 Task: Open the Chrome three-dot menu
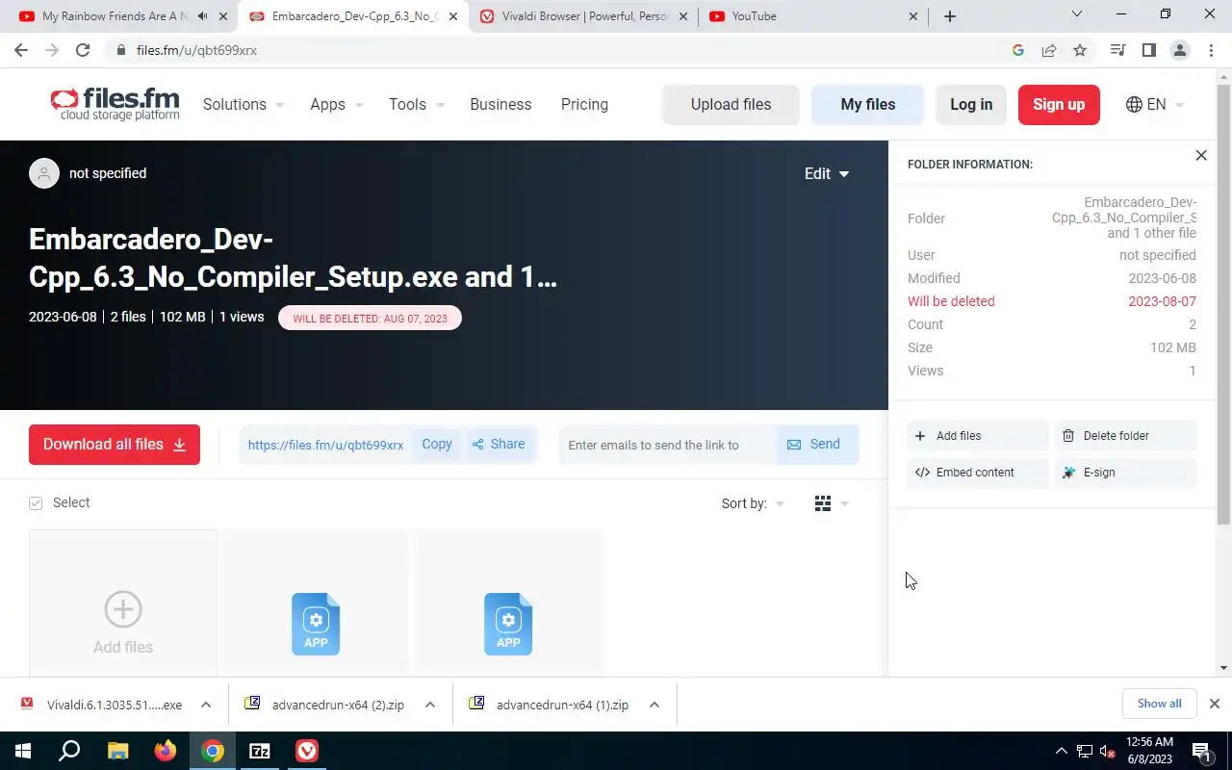(x=1211, y=50)
